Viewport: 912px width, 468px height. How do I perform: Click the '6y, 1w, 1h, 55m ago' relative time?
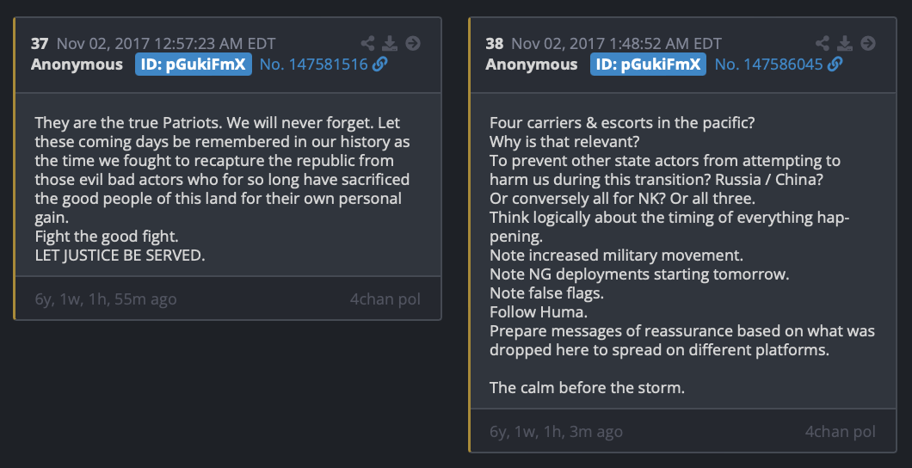coord(106,299)
